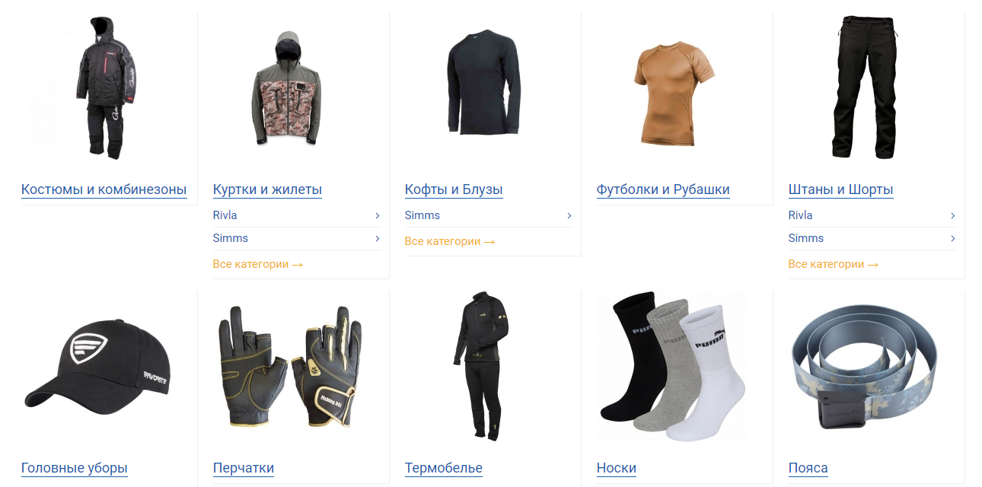Open the black thermal underwear image
The image size is (982, 487).
(x=481, y=366)
